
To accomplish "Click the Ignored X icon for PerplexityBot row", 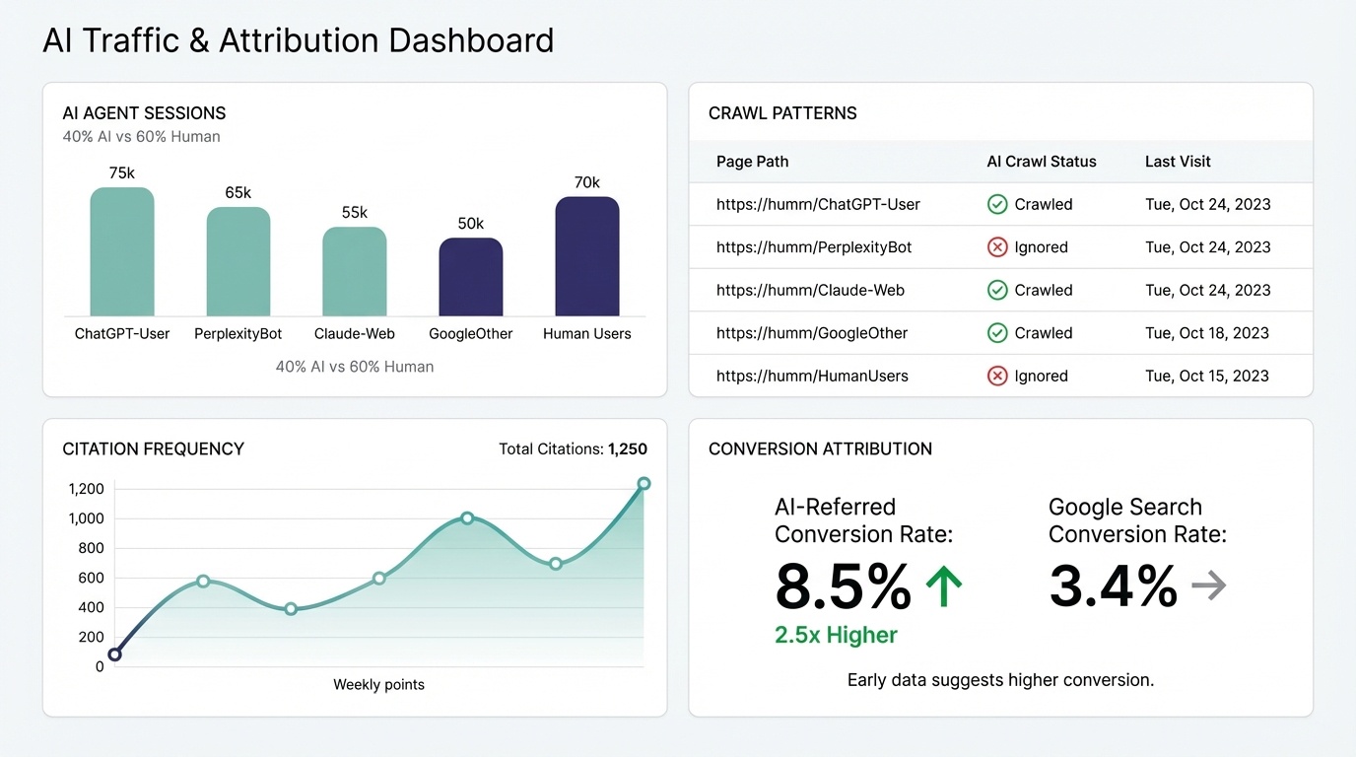I will point(997,247).
